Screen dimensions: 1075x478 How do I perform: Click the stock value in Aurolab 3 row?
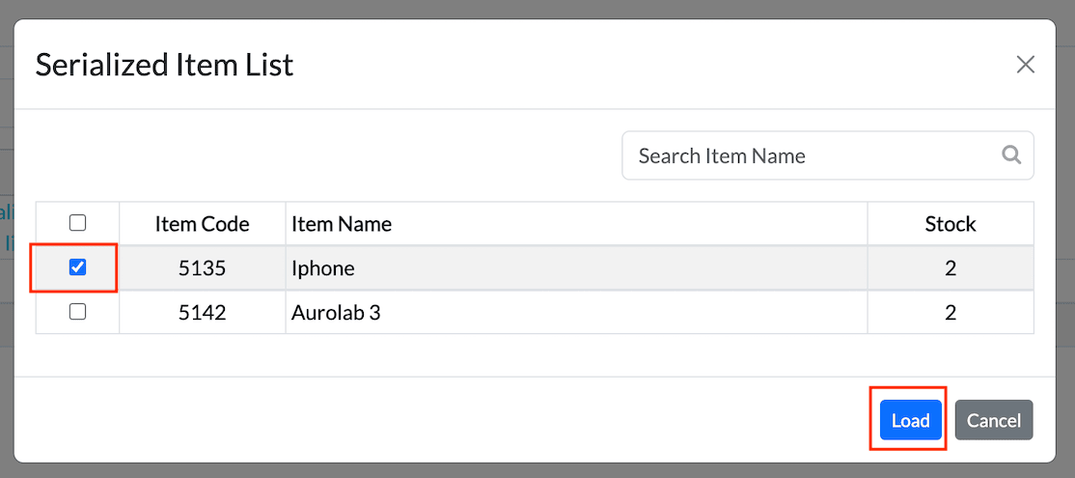[x=950, y=313]
